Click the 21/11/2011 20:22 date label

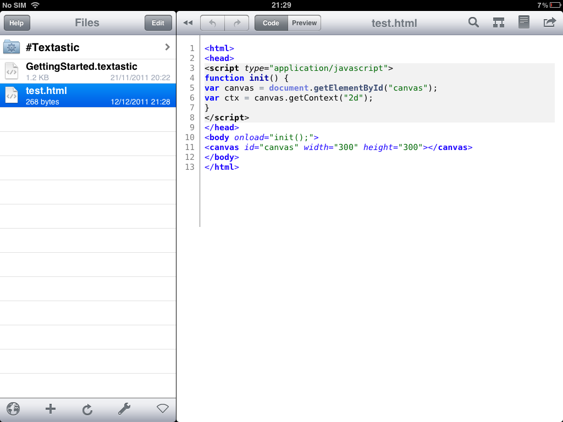click(x=140, y=77)
